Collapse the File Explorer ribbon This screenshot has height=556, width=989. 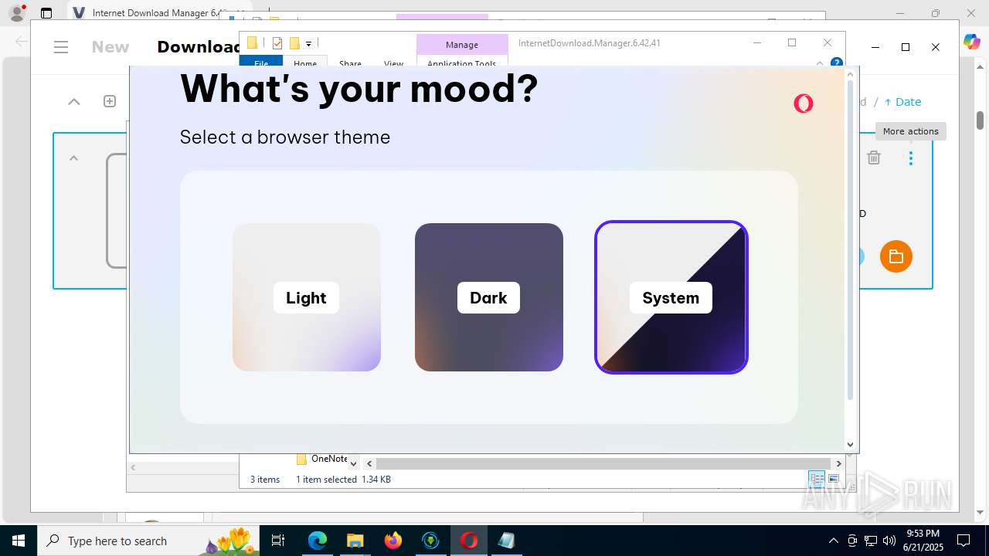click(x=820, y=63)
